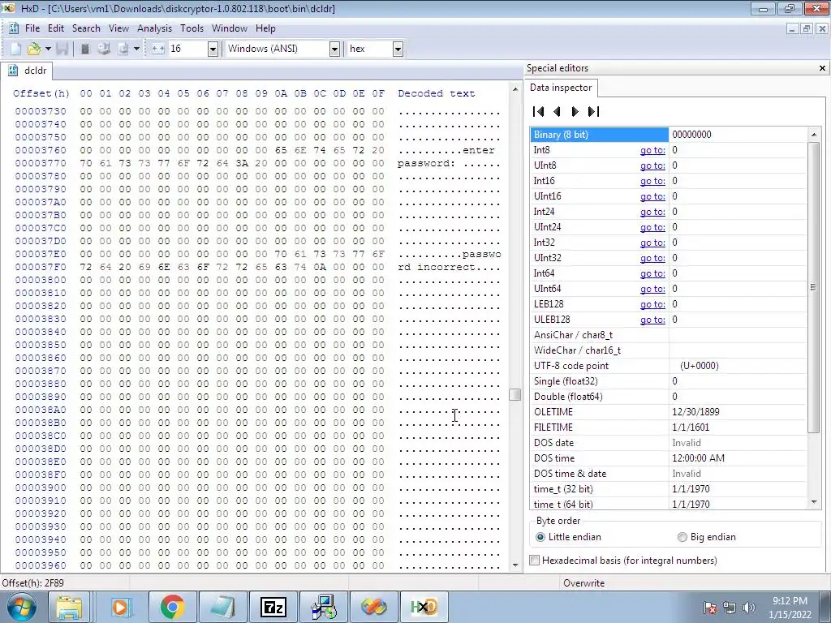Click the go to link for UInt64
This screenshot has height=623, width=831.
(652, 288)
